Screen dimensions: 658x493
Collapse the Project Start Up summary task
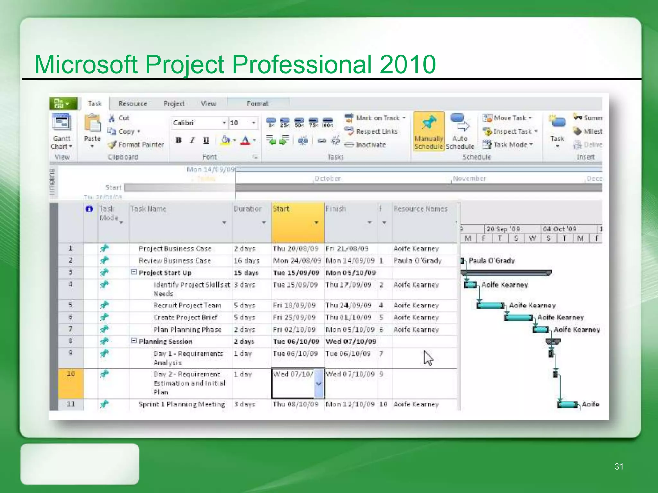coord(134,272)
